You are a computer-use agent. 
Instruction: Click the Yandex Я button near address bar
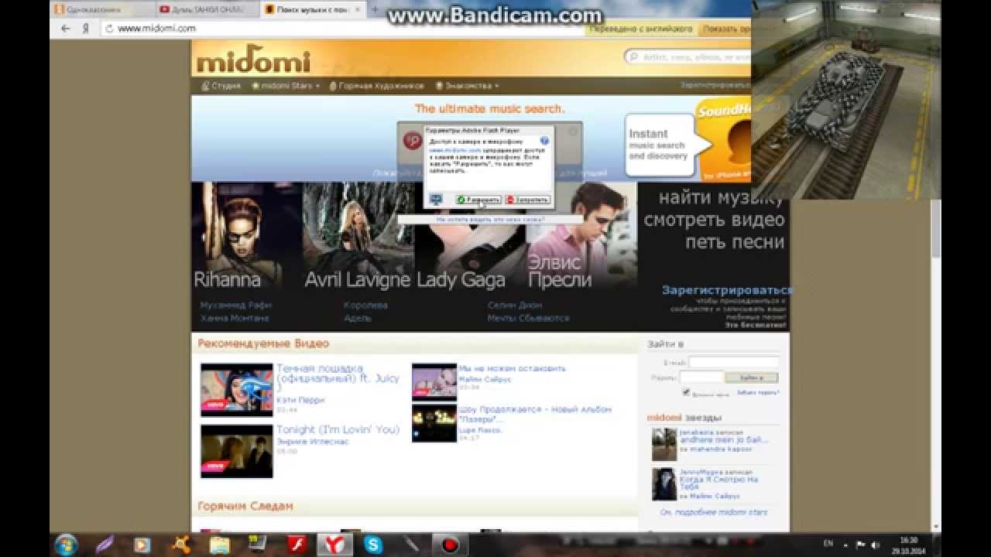85,28
